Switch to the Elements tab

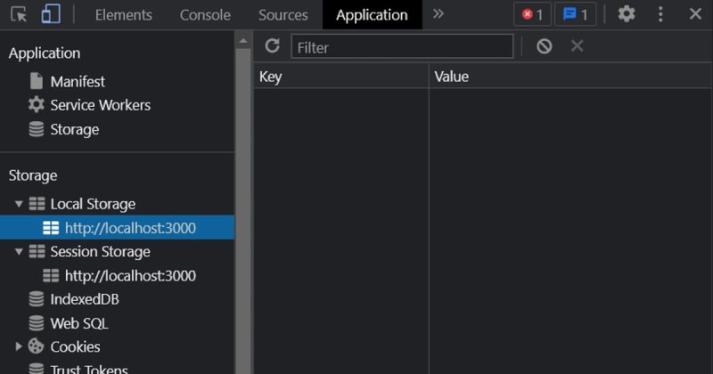(123, 15)
